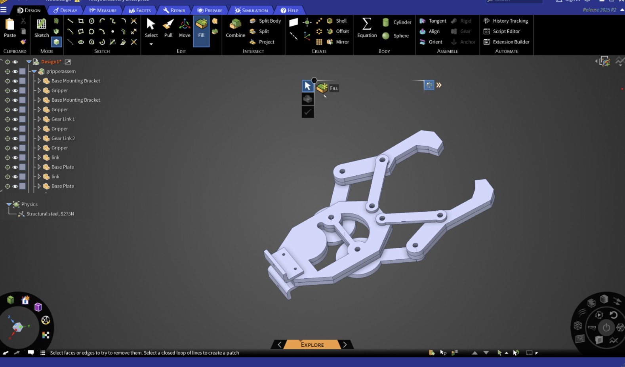Click the Select pointer in floating toolbar
Viewport: 625px width, 367px height.
pyautogui.click(x=308, y=86)
